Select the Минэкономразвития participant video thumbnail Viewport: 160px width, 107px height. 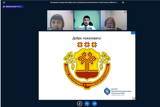pos(114,20)
